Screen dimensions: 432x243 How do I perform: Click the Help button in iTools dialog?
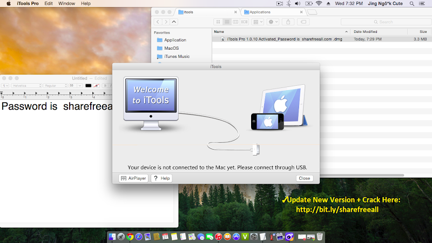click(x=161, y=178)
